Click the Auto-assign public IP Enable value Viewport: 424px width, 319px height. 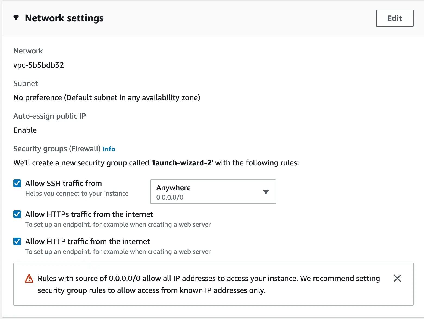25,130
